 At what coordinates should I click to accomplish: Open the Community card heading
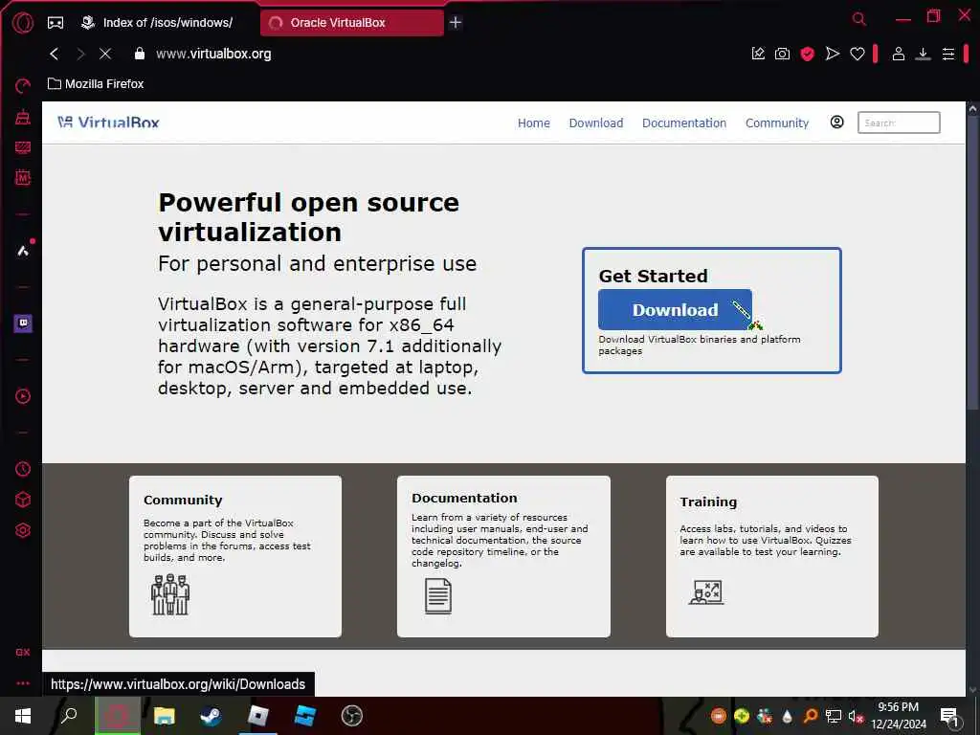[183, 500]
